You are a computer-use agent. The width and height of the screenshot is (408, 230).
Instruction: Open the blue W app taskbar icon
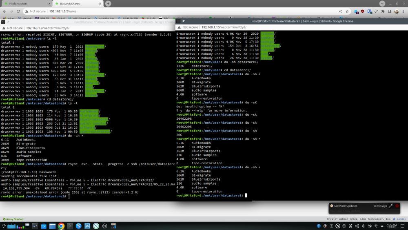click(87, 226)
